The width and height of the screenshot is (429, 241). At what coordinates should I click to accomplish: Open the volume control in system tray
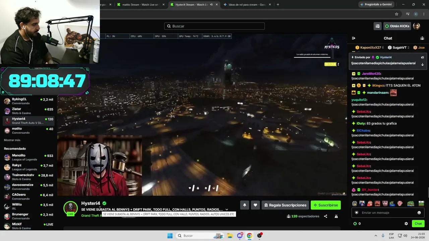tap(405, 236)
